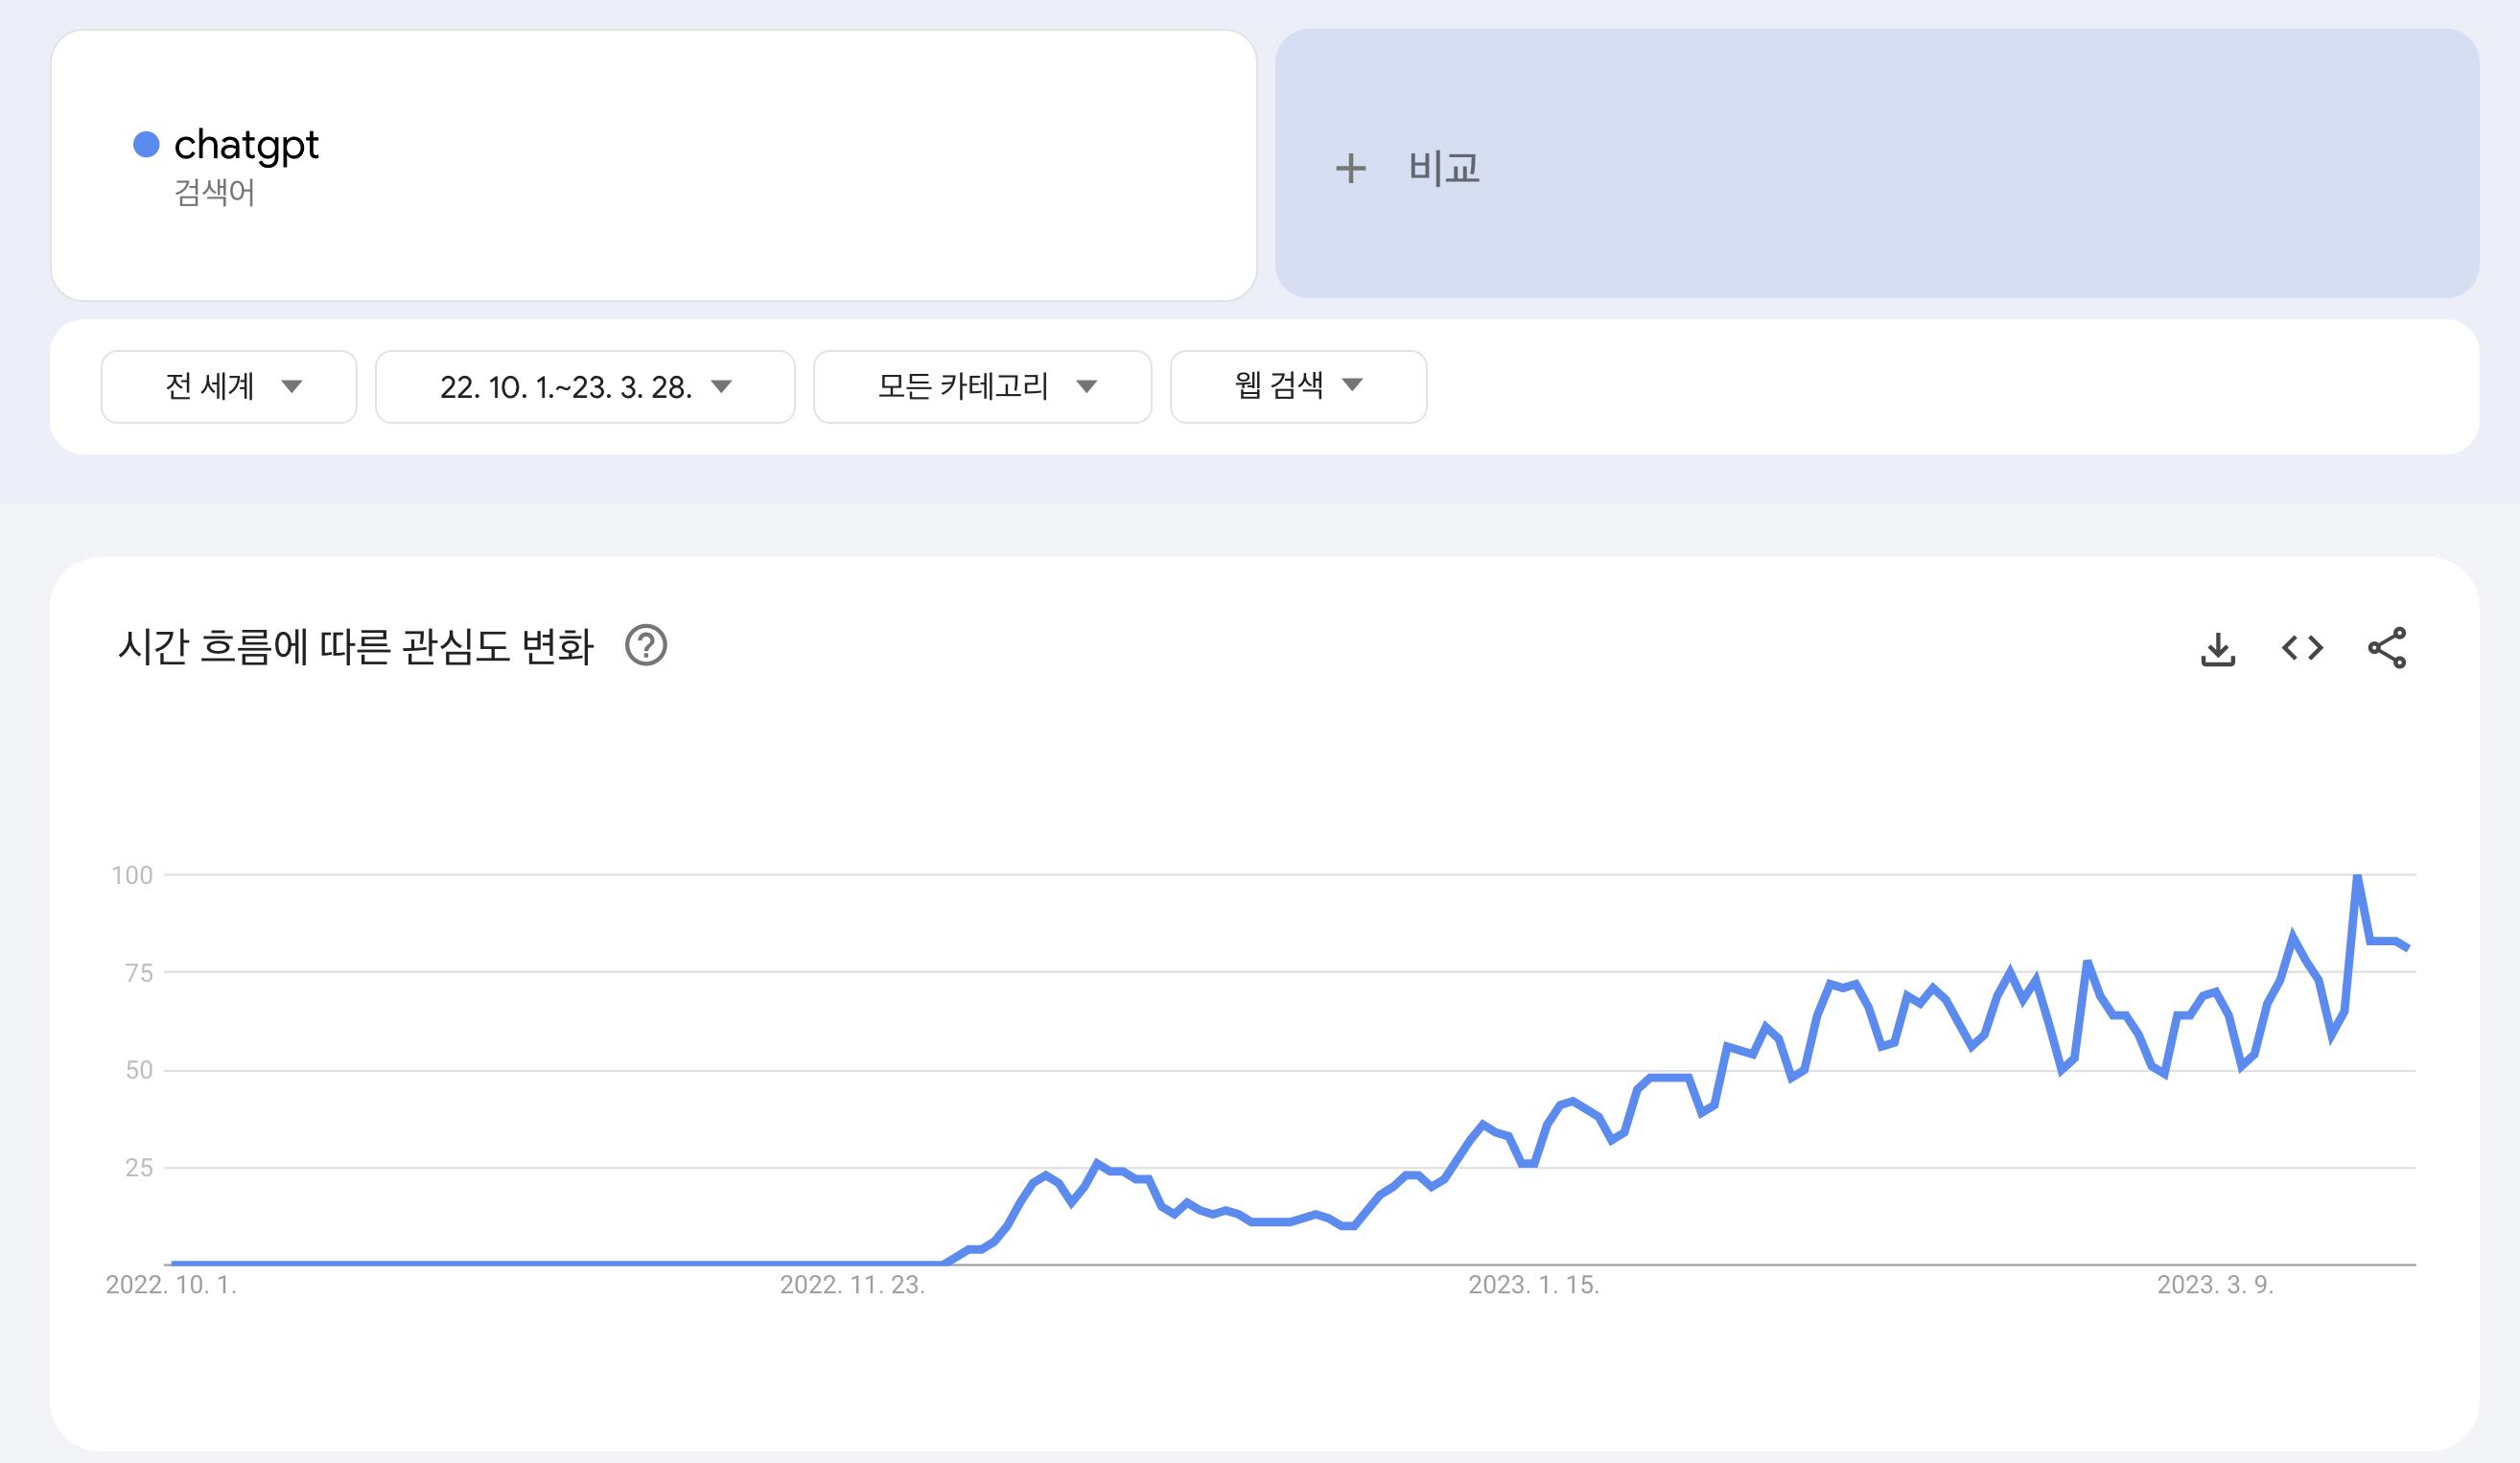Click the 2023. 1. 15. axis date label
2520x1463 pixels.
coord(1533,1285)
